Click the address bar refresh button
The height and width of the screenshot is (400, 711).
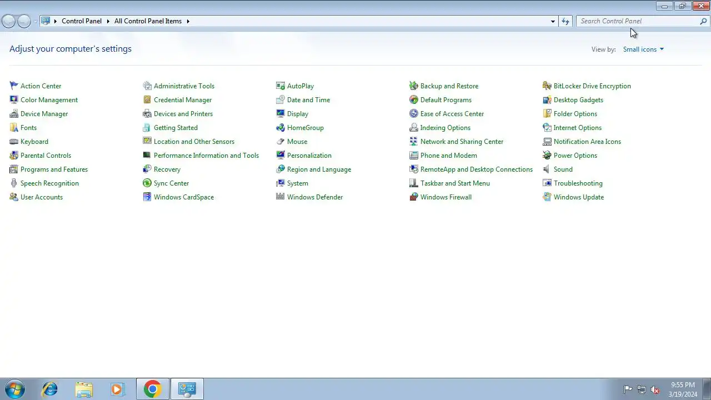pyautogui.click(x=565, y=21)
